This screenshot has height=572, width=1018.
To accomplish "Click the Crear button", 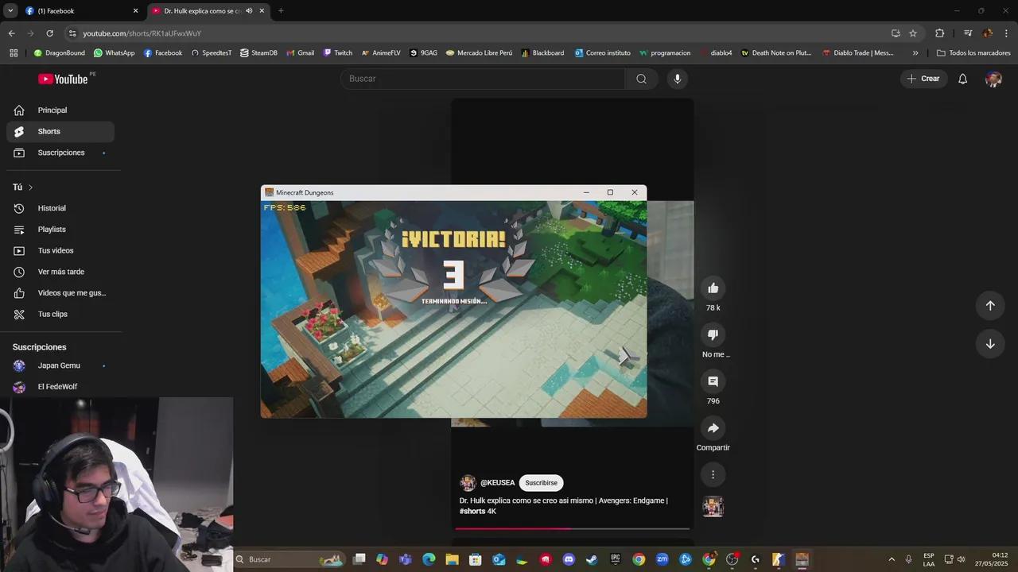I will pyautogui.click(x=923, y=79).
